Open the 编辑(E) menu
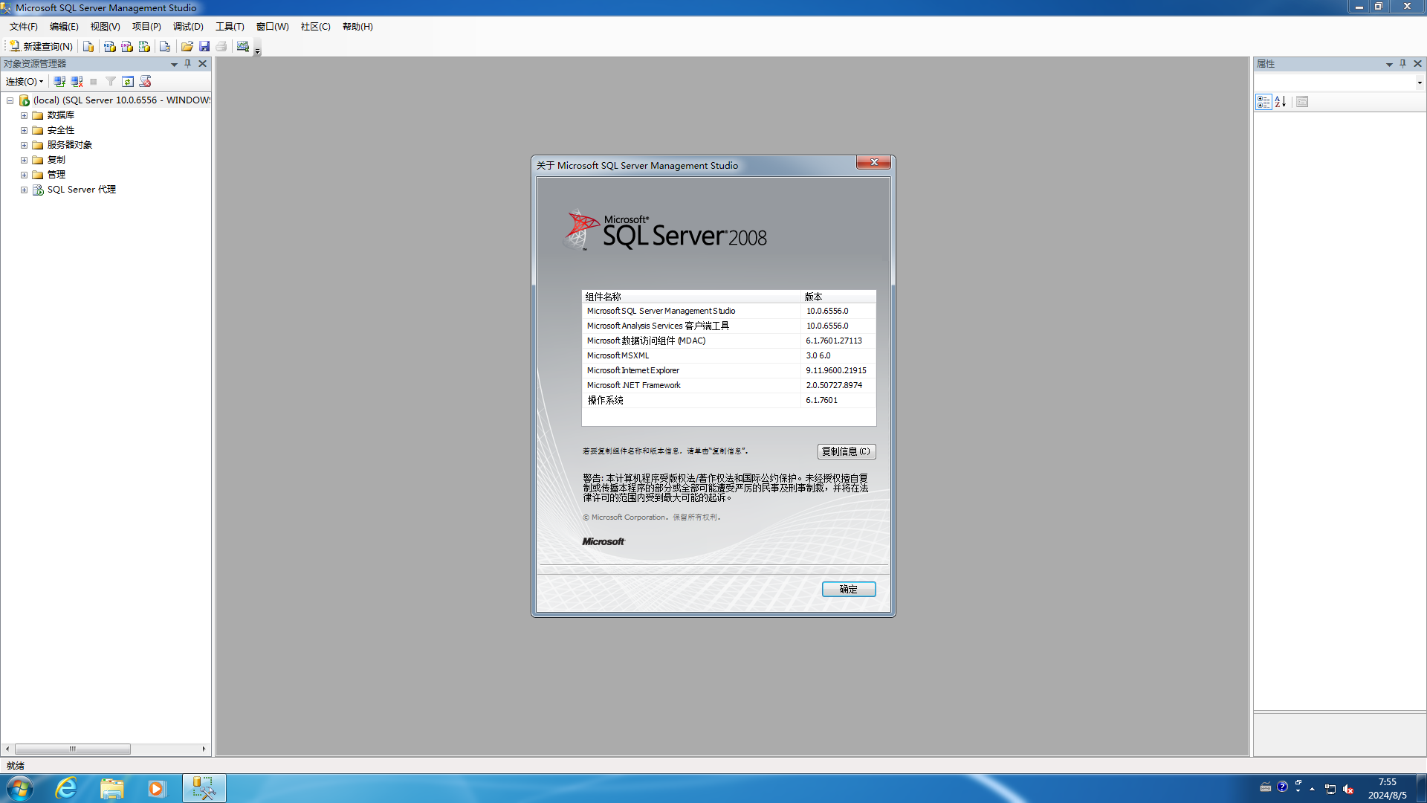This screenshot has width=1427, height=803. tap(64, 27)
